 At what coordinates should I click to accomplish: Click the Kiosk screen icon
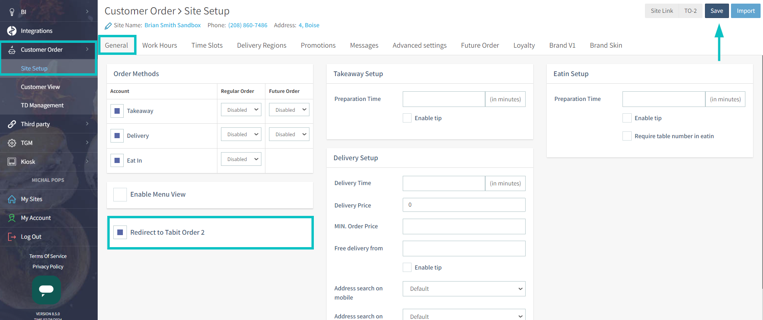click(12, 162)
